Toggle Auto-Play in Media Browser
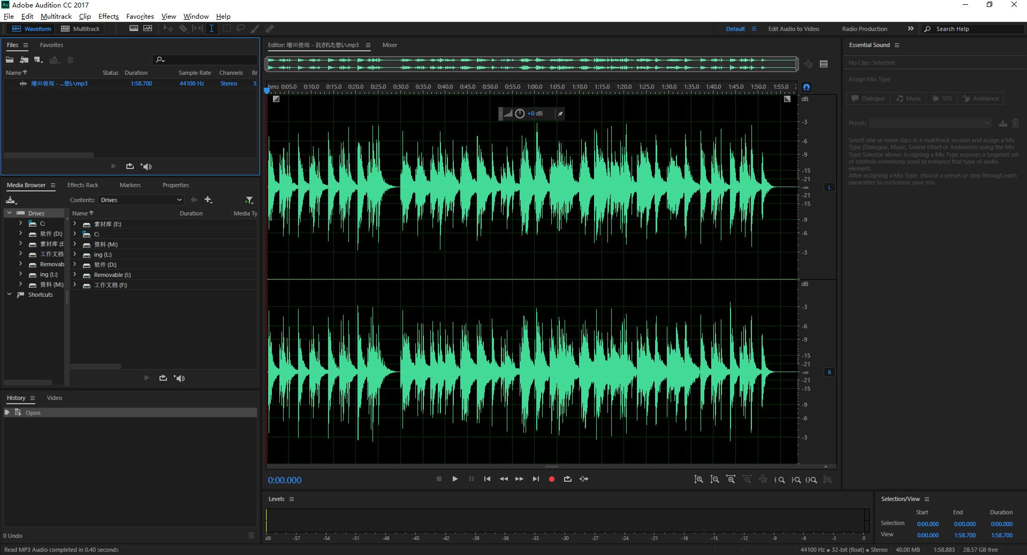1027x555 pixels. click(179, 378)
